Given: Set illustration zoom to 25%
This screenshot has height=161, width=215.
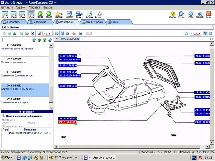Looking at the screenshot, I should pyautogui.click(x=22, y=15).
